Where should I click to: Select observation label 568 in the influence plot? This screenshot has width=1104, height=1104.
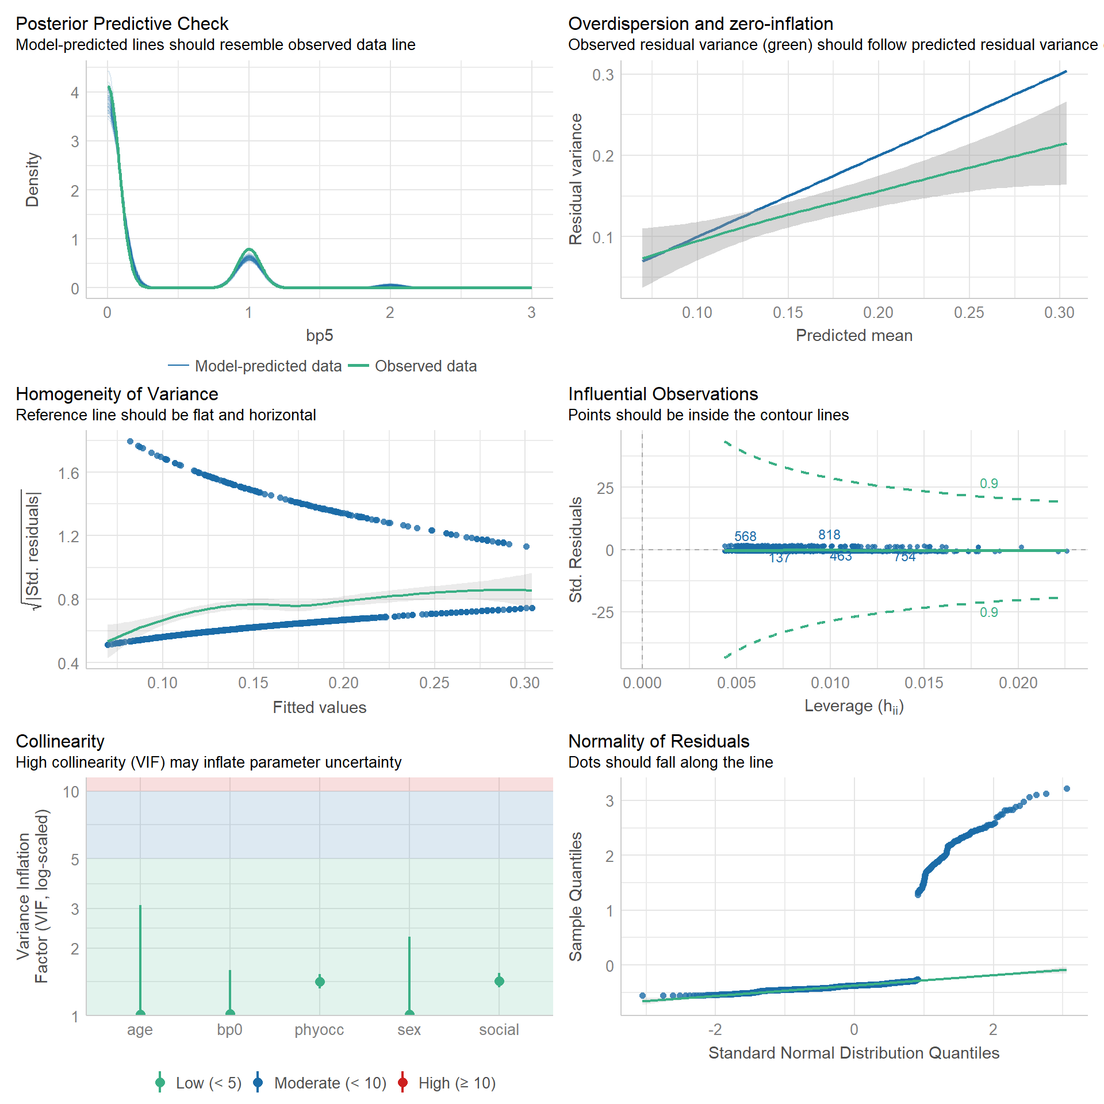[x=745, y=536]
